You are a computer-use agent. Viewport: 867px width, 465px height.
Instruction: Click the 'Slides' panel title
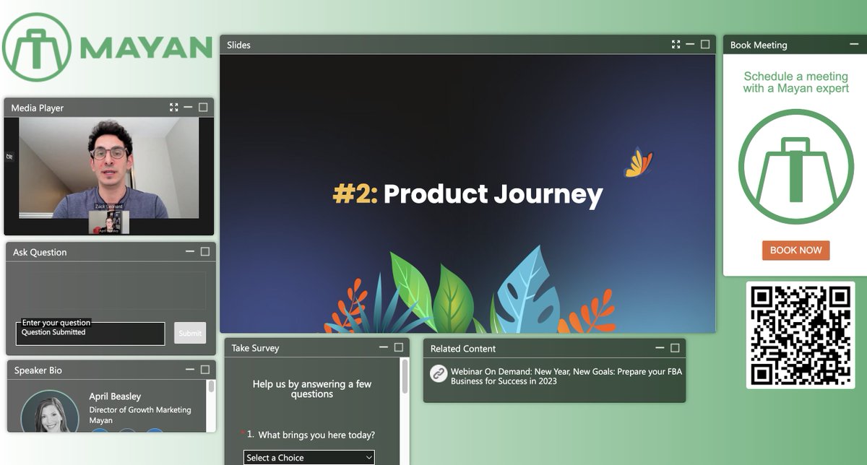tap(238, 45)
